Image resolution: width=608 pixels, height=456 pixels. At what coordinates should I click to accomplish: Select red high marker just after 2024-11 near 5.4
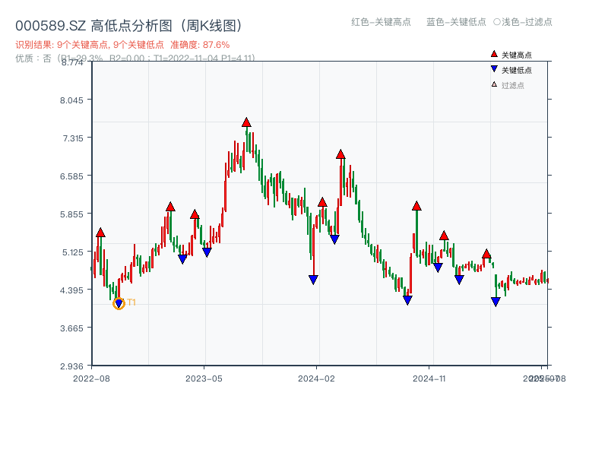[444, 236]
